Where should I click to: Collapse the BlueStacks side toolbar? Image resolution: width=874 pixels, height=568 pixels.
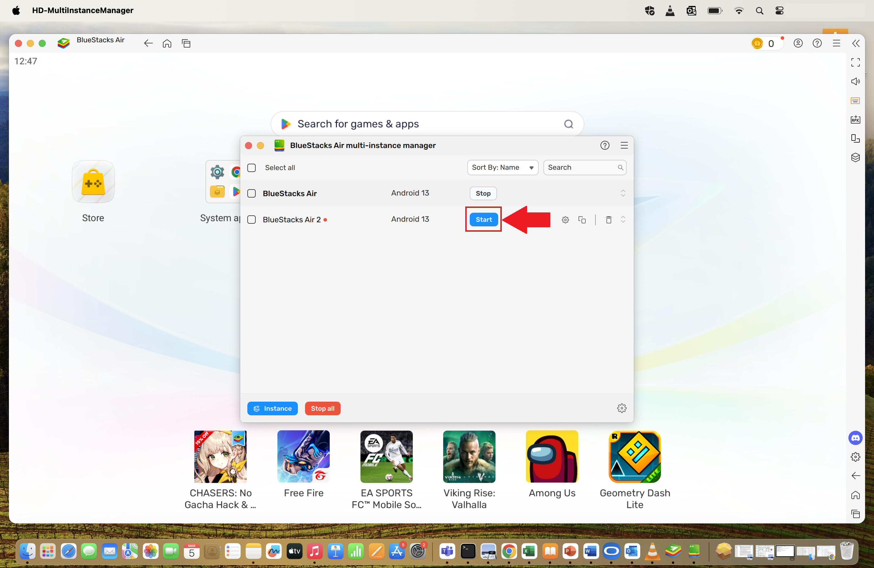855,43
